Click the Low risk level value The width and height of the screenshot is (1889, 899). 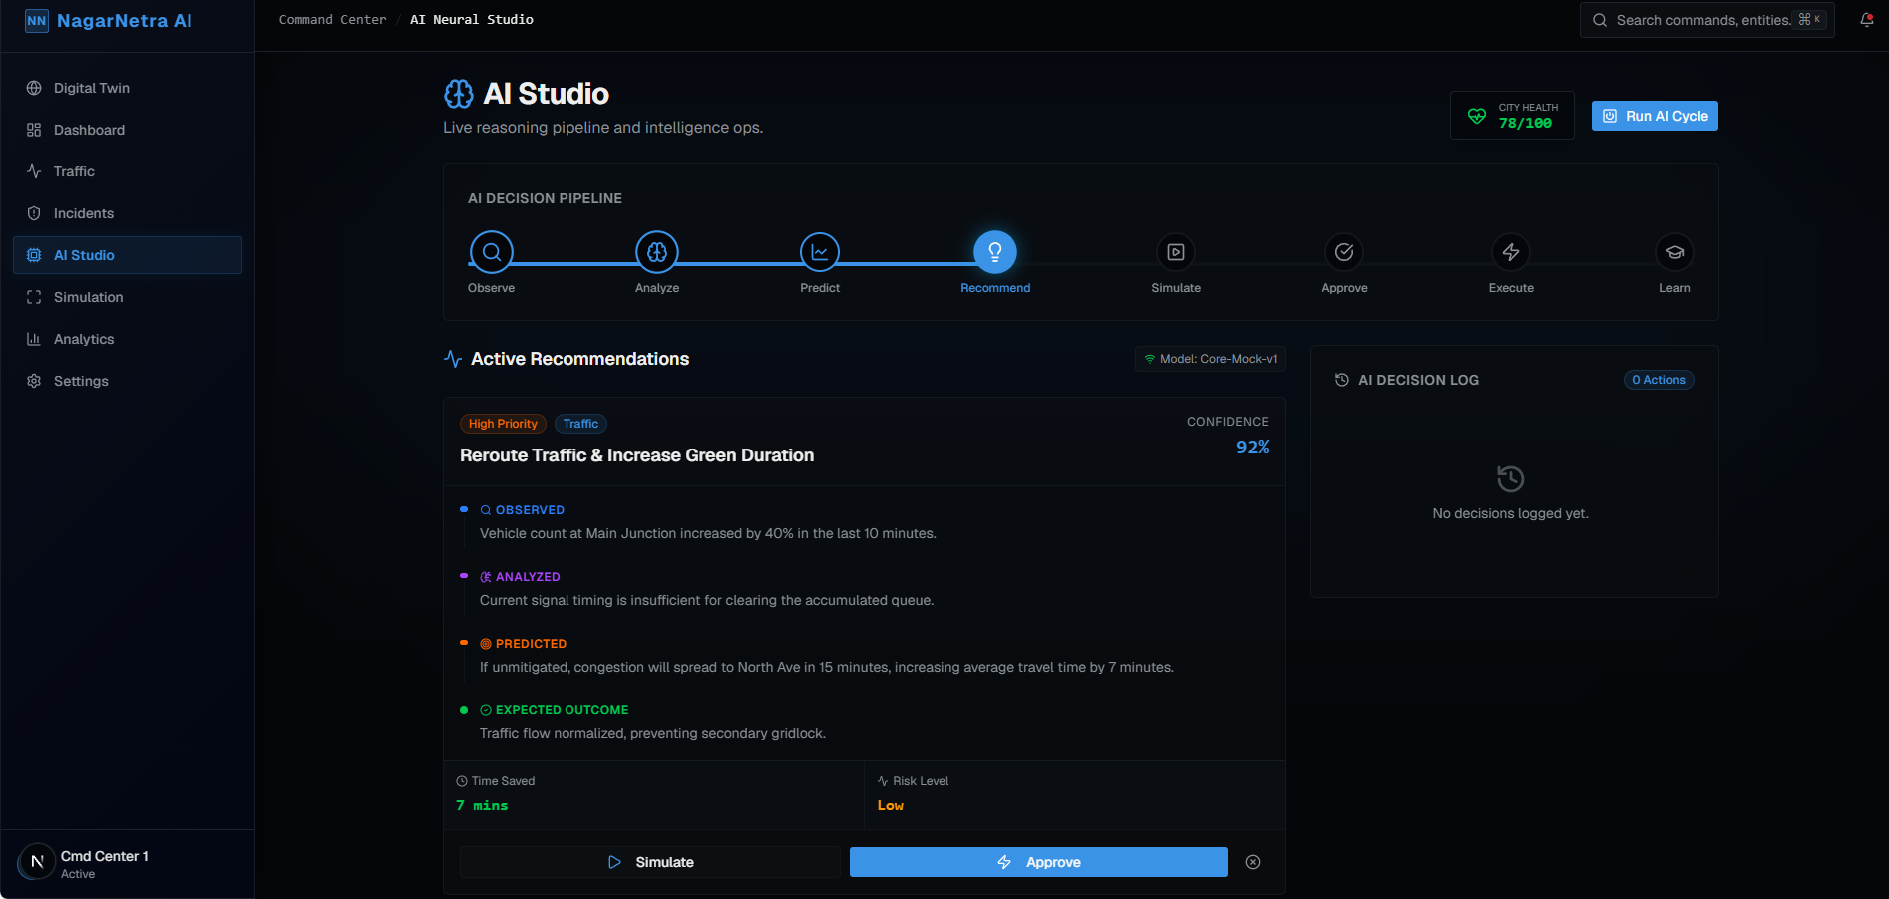coord(891,805)
